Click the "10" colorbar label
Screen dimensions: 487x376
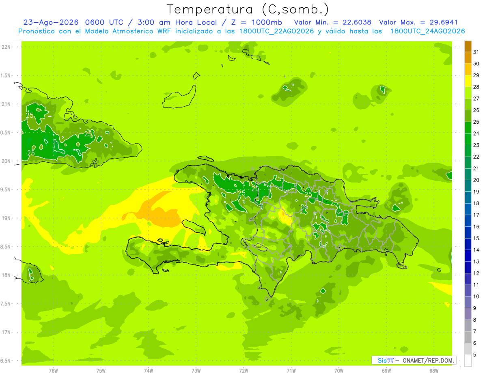[476, 297]
